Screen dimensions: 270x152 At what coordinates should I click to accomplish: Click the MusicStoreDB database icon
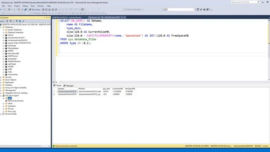6,54
